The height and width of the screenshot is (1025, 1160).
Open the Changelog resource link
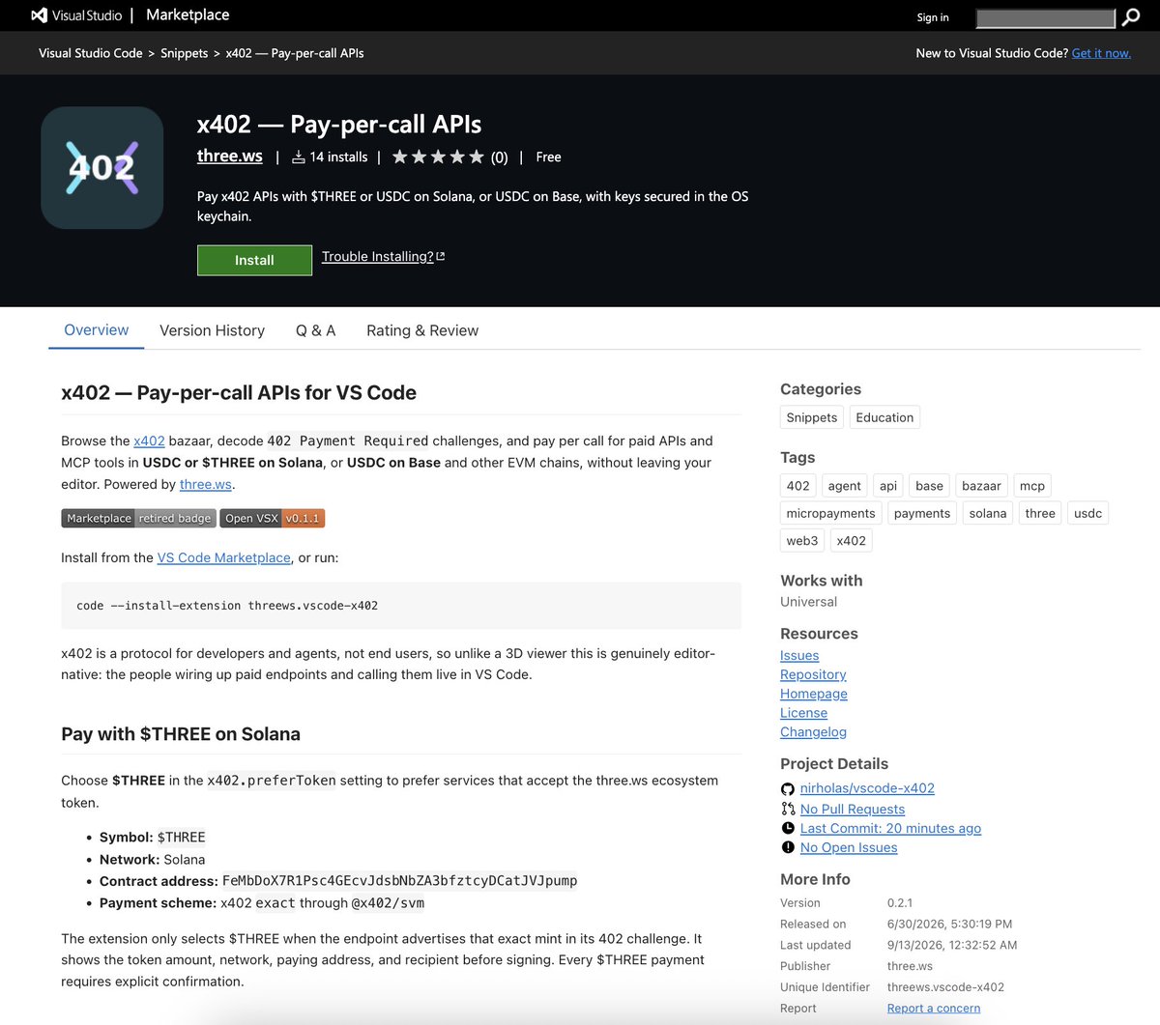tap(813, 732)
